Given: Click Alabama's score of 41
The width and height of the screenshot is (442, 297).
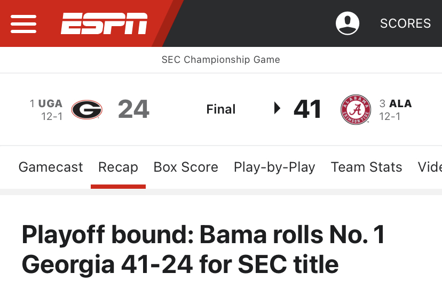Looking at the screenshot, I should click(x=307, y=109).
